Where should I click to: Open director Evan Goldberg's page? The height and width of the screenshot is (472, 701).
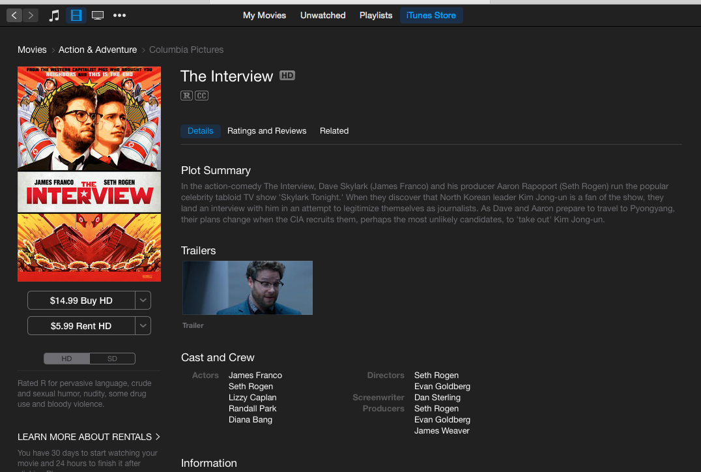[x=442, y=387]
